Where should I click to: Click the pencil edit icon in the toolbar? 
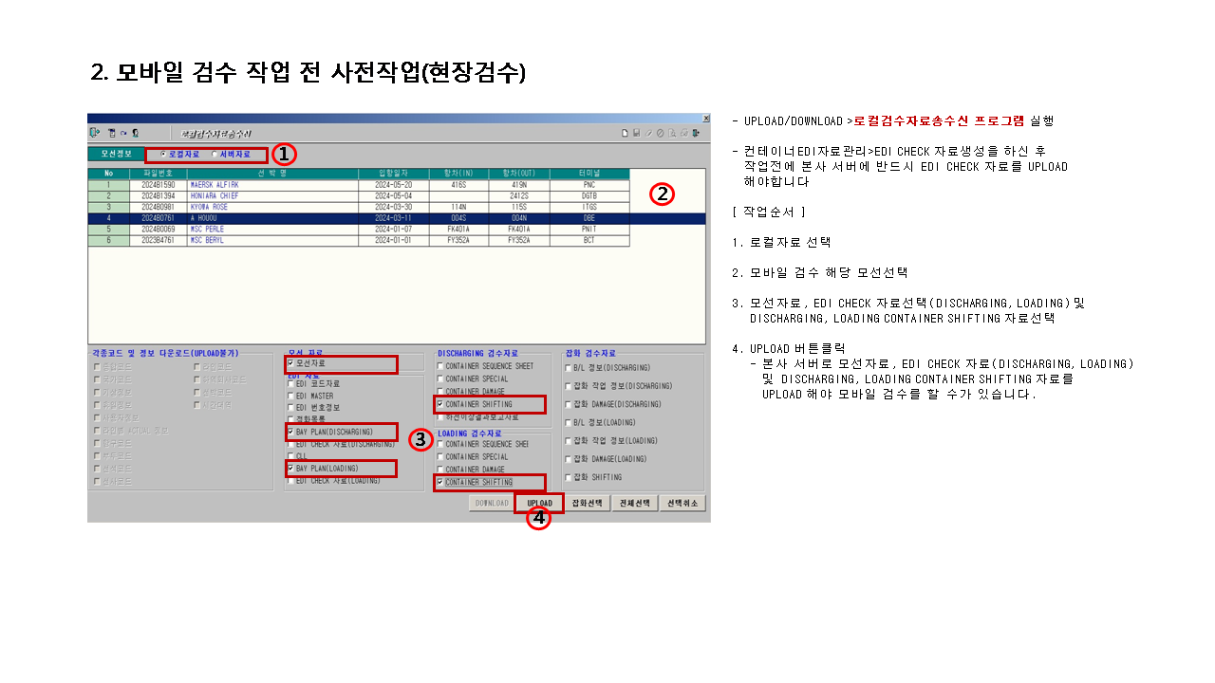pyautogui.click(x=648, y=133)
